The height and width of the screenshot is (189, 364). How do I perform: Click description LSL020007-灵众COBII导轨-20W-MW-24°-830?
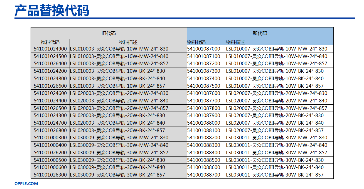[277, 93]
